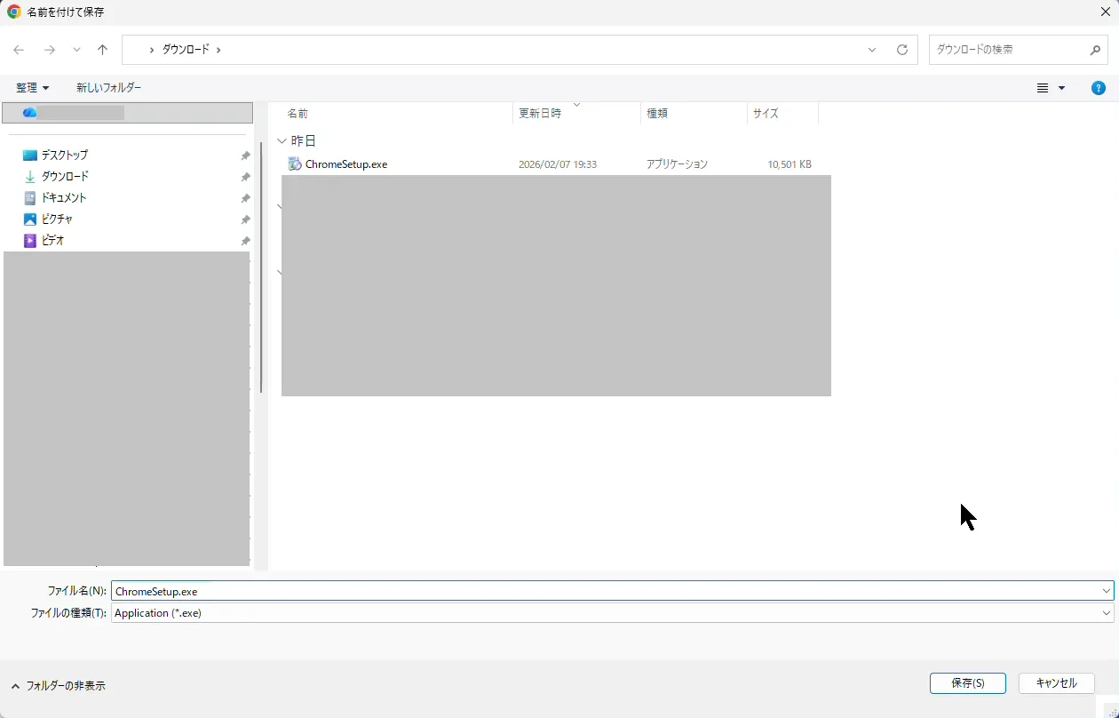Refresh the Downloads folder view

[x=902, y=50]
